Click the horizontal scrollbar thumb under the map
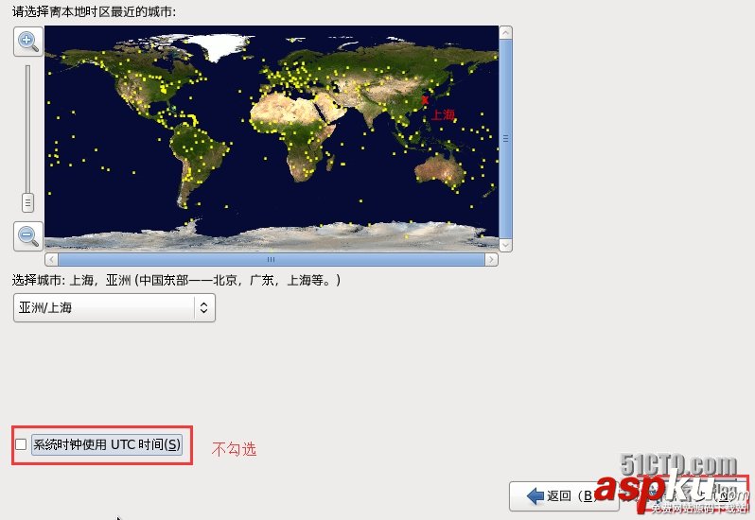 272,260
